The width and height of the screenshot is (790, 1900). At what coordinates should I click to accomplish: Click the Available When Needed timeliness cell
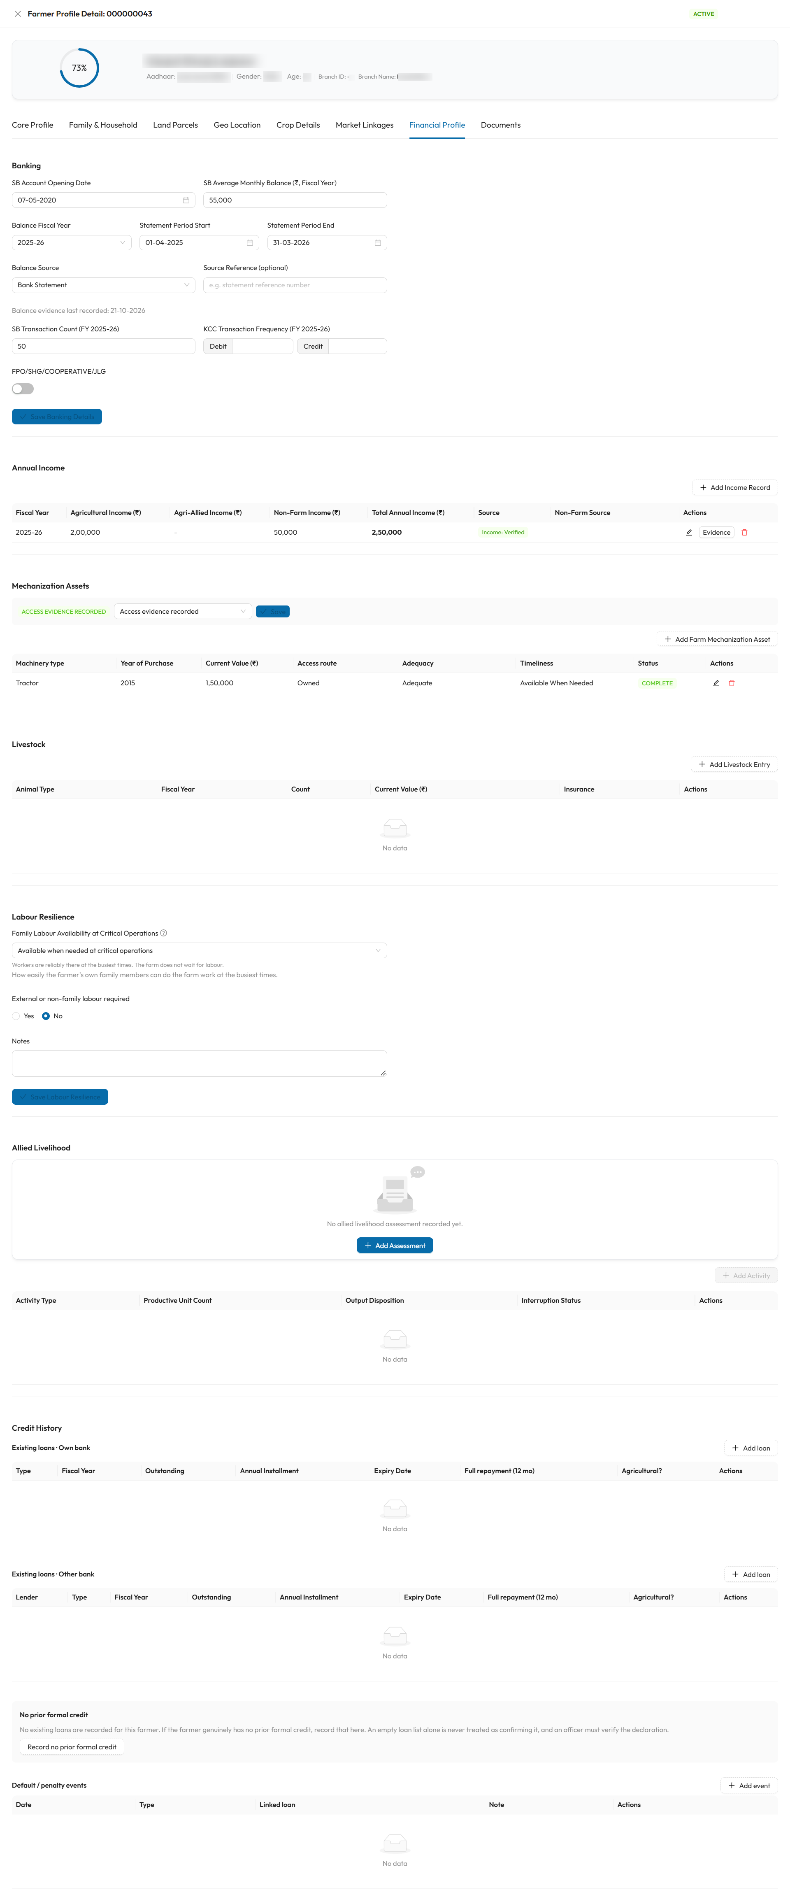556,683
